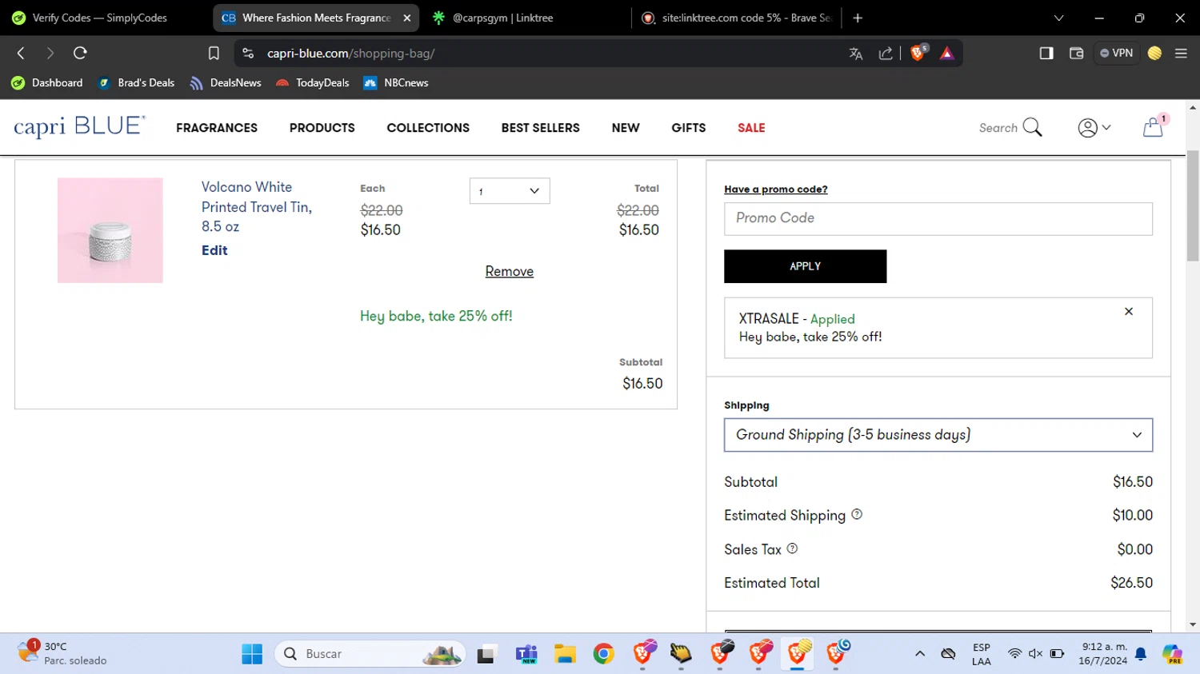
Task: Open the quantity dropdown
Action: (x=510, y=191)
